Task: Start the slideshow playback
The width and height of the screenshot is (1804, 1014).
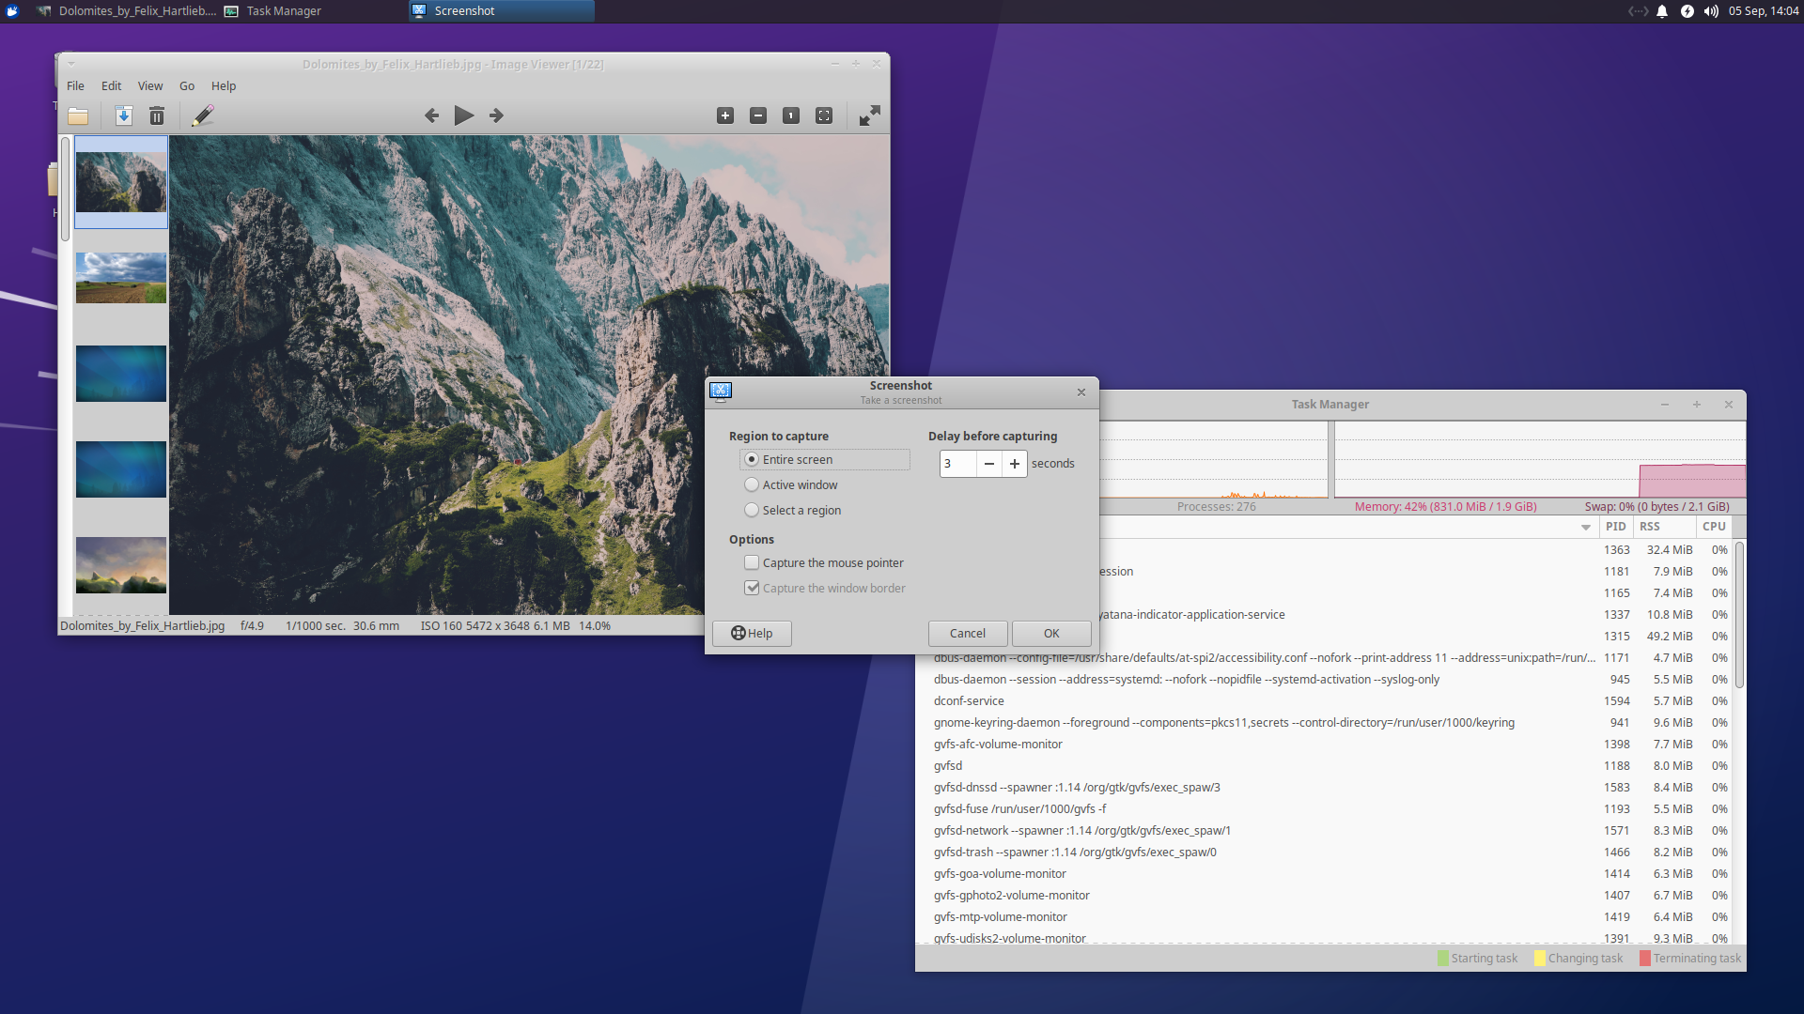Action: pyautogui.click(x=463, y=115)
